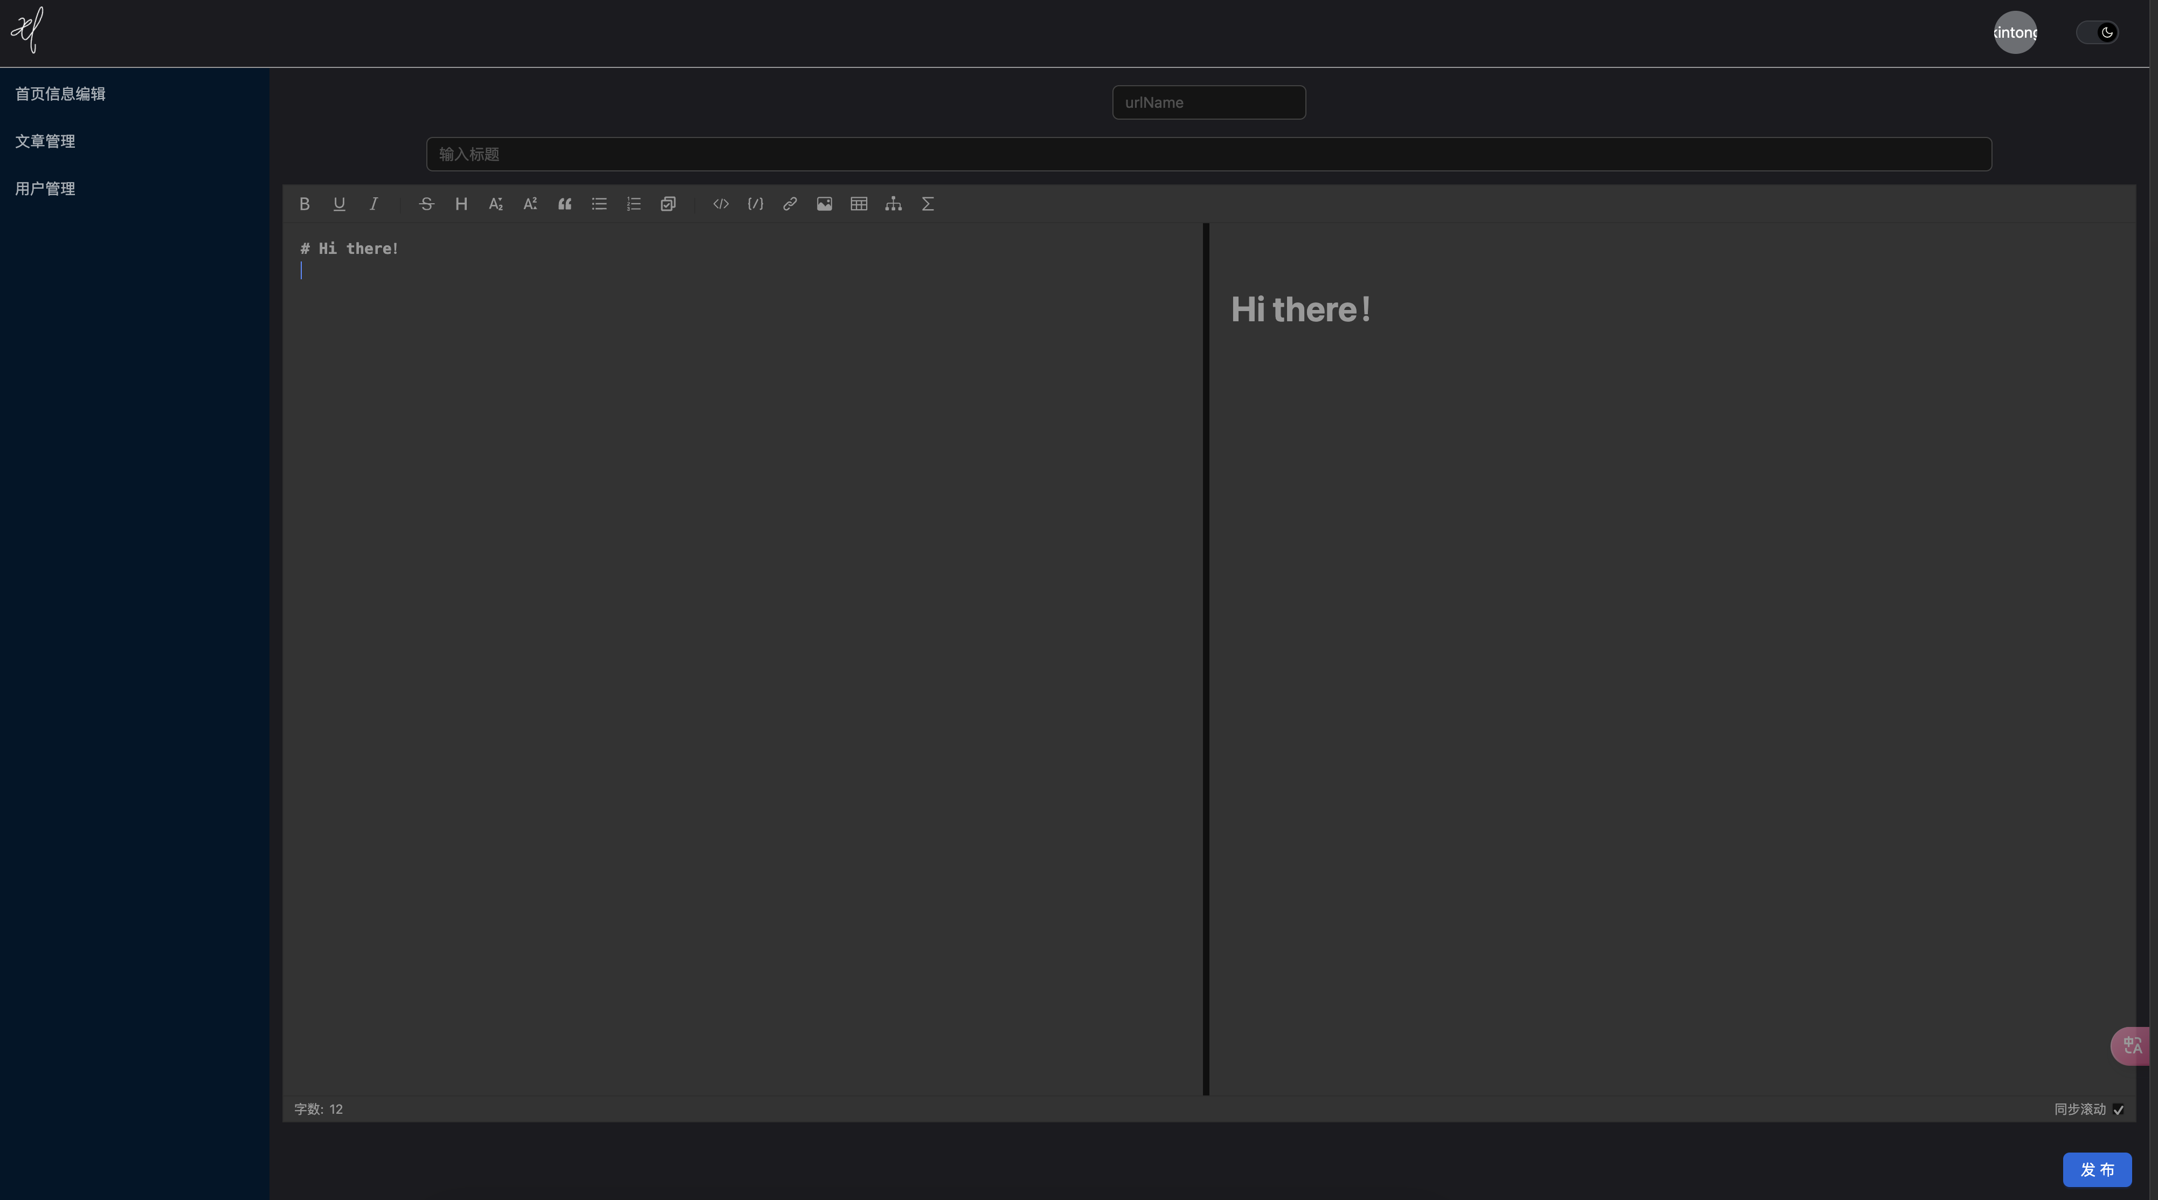Viewport: 2158px width, 1200px height.
Task: Insert an image
Action: (x=824, y=204)
